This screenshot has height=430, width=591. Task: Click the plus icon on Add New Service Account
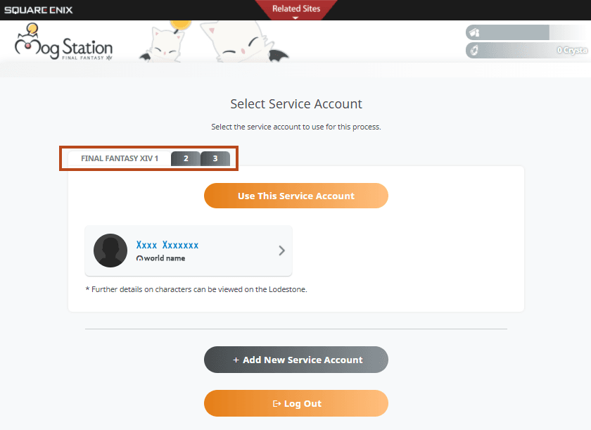236,360
